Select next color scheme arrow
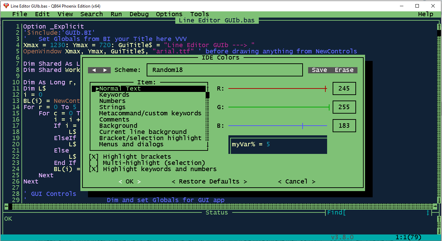The image size is (442, 241). (105, 70)
